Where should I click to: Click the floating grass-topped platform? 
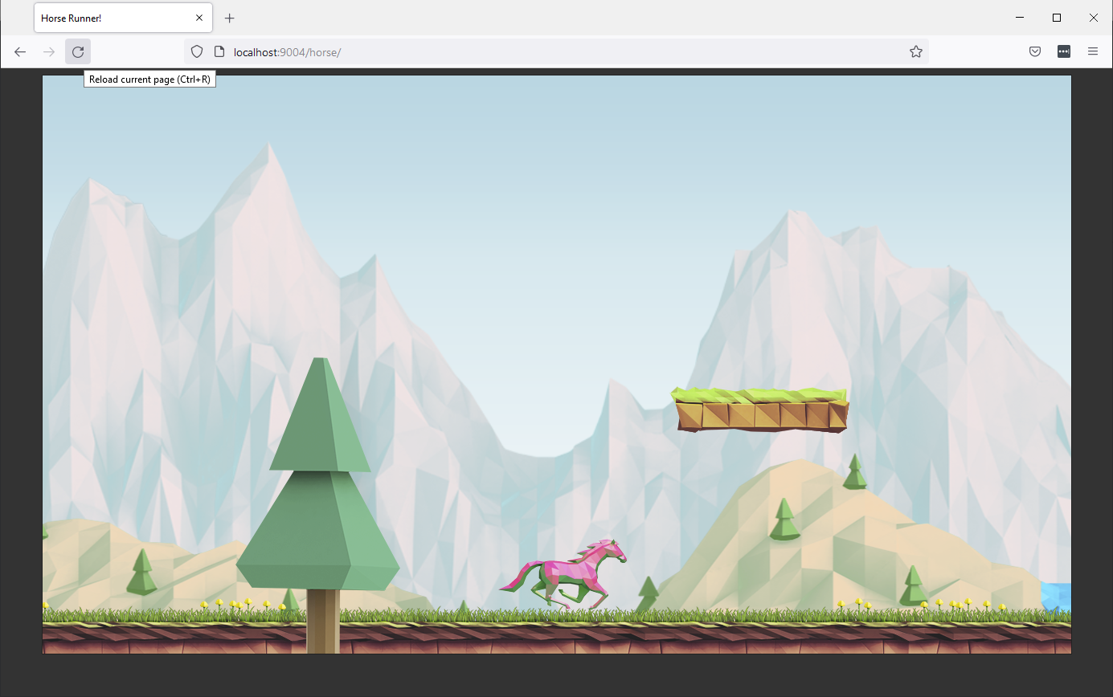click(x=760, y=410)
